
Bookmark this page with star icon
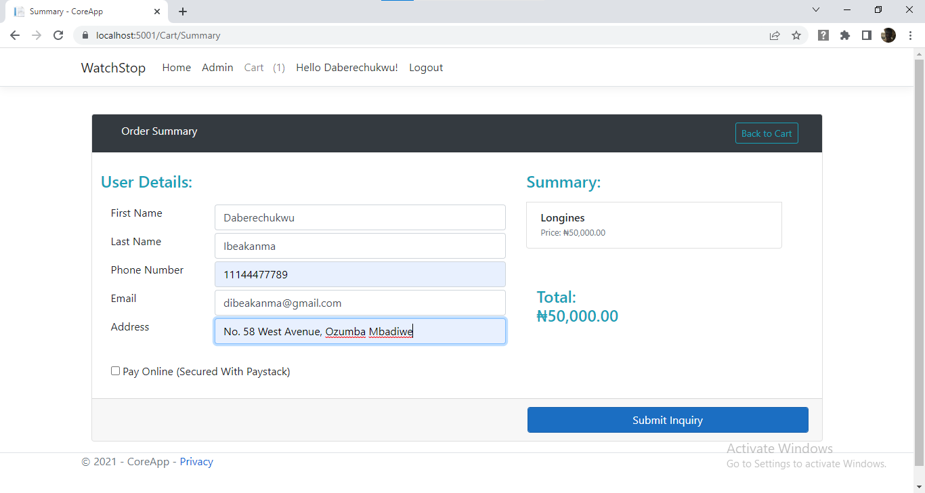[x=796, y=35]
